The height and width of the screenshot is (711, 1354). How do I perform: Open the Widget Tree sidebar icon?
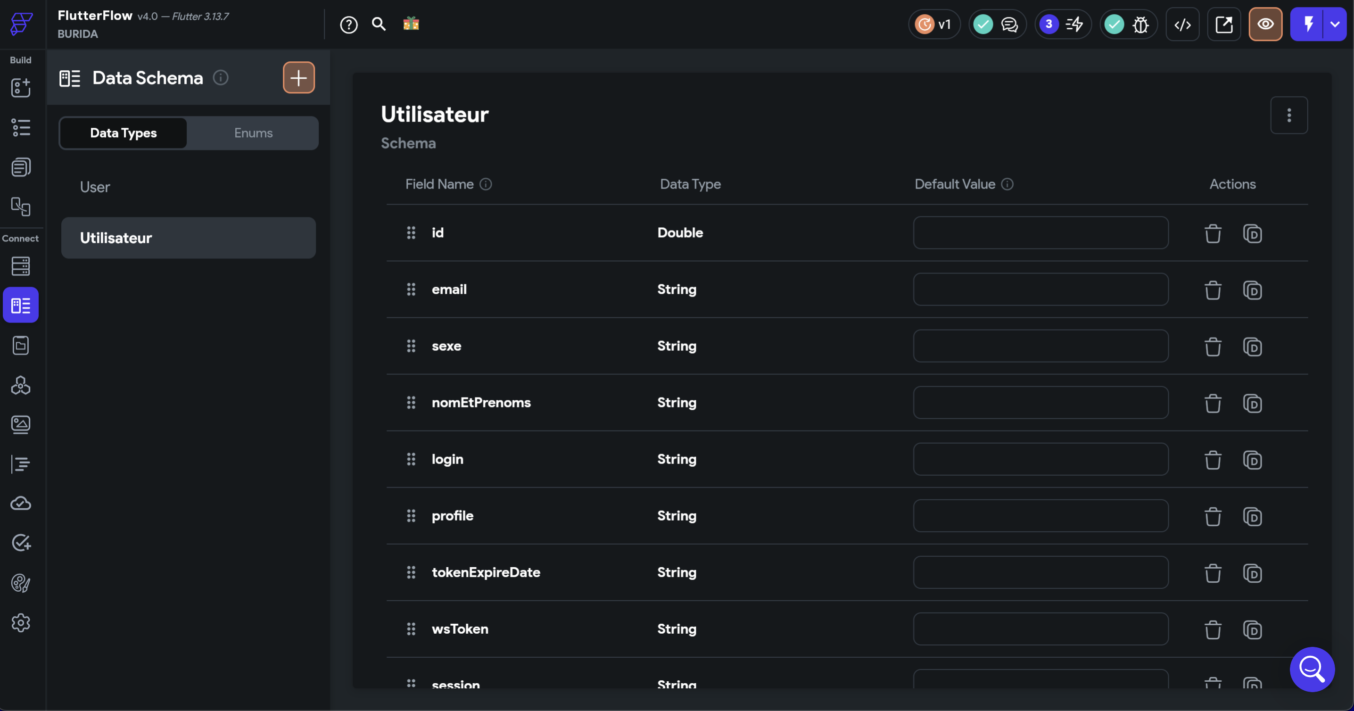20,127
